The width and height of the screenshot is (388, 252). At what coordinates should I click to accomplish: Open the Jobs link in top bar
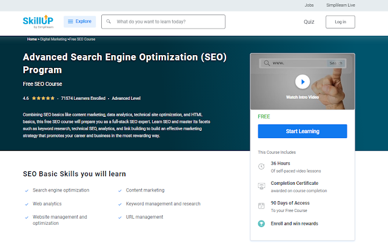[x=309, y=5]
